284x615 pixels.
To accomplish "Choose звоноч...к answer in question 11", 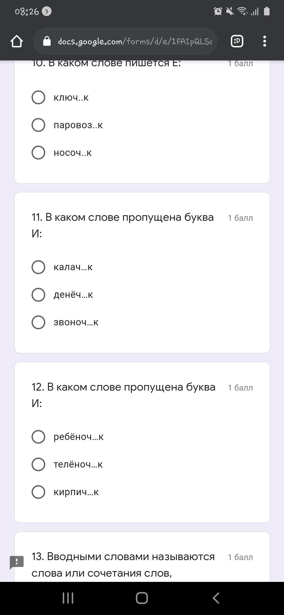I will click(38, 322).
